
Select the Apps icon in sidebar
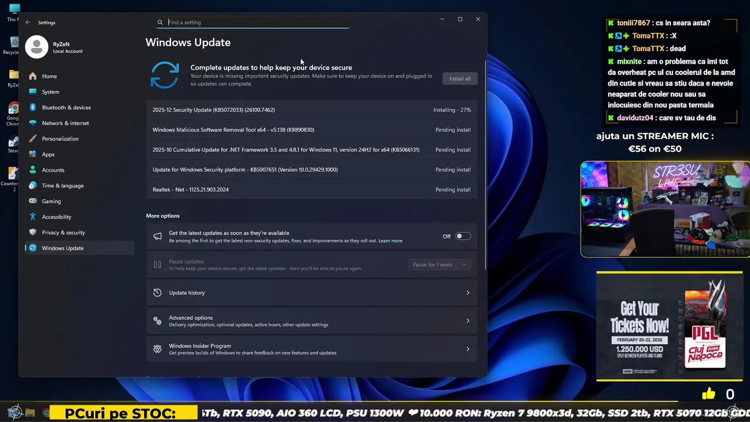(x=33, y=154)
